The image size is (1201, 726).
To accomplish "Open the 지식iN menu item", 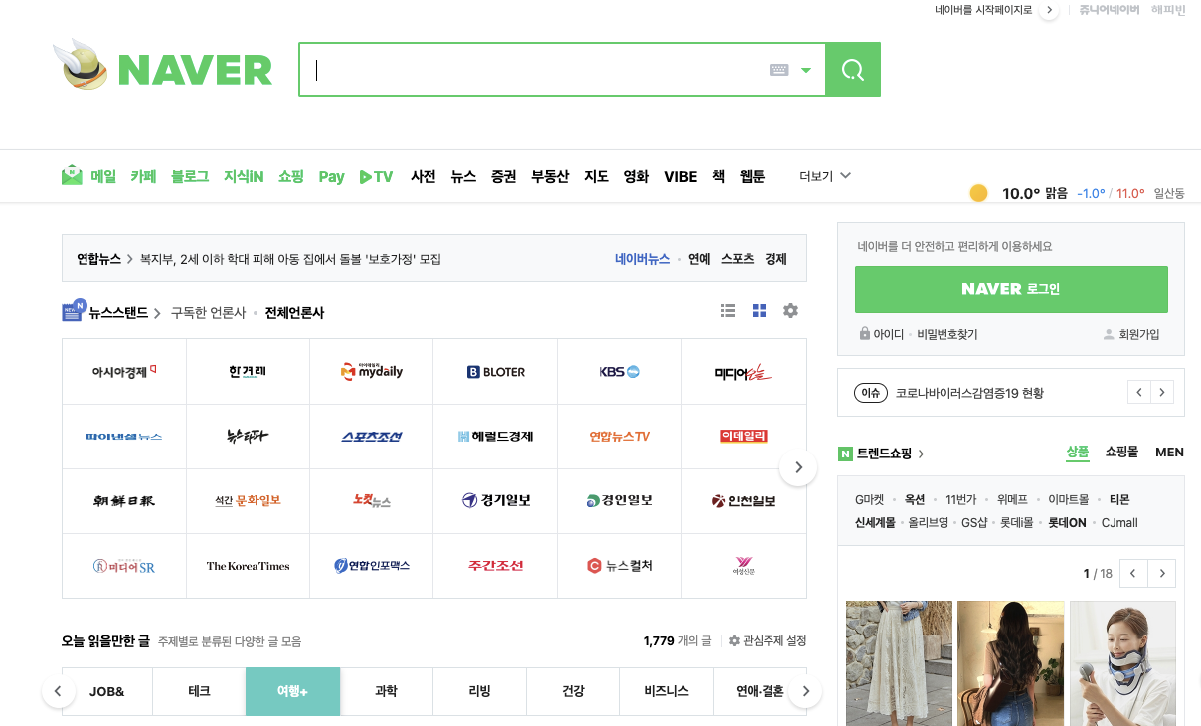I will (244, 176).
